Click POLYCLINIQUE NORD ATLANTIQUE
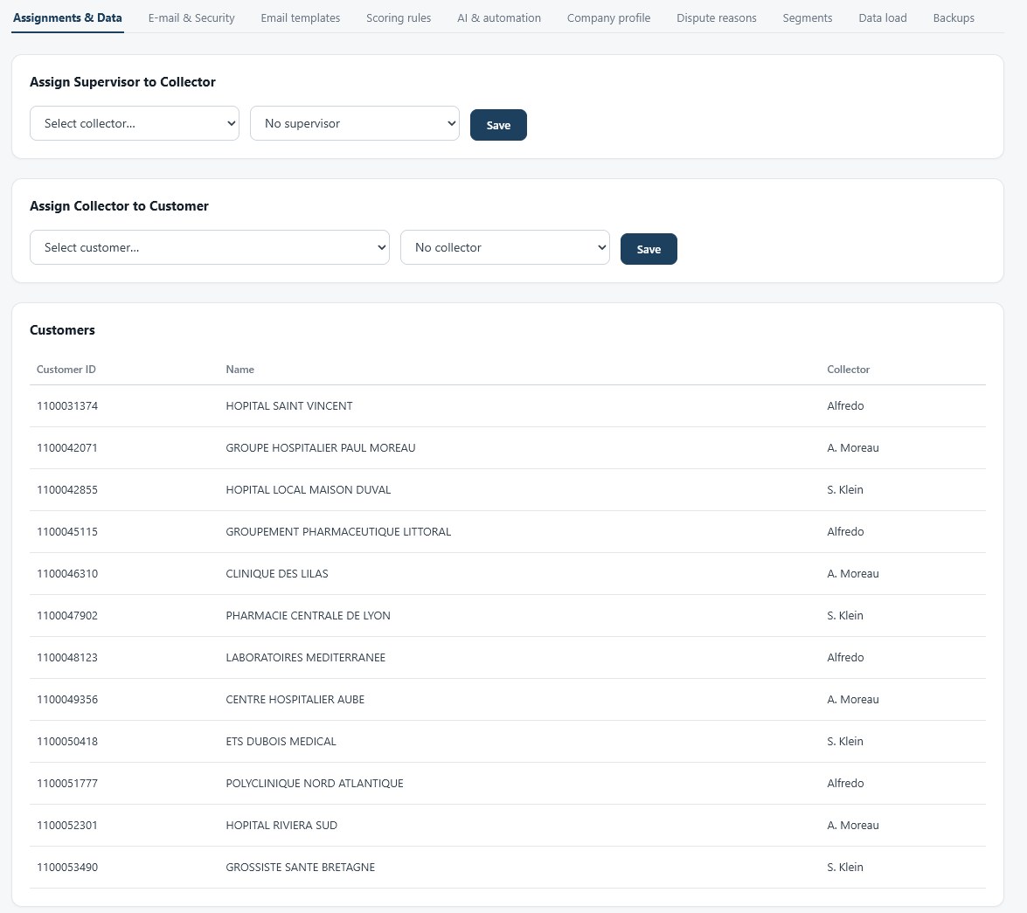1027x913 pixels. (x=315, y=783)
